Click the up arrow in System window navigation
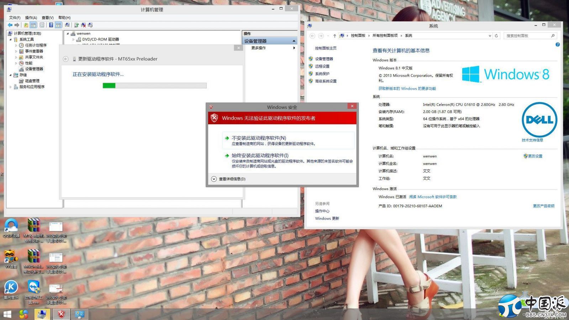 tap(334, 36)
